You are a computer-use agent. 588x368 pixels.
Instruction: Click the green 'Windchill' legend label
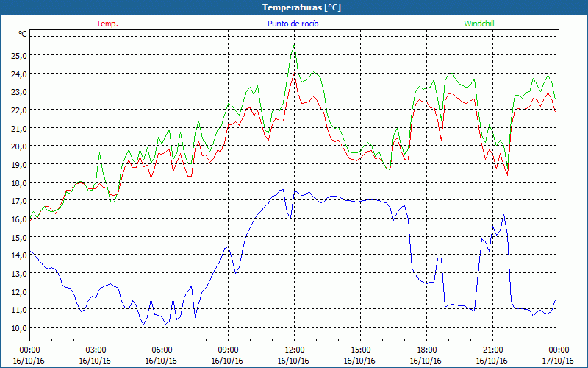point(479,24)
